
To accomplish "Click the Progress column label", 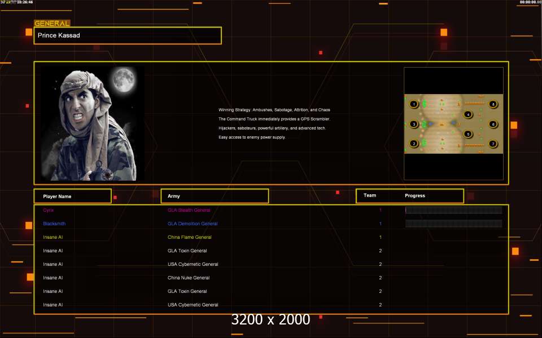I will (415, 195).
